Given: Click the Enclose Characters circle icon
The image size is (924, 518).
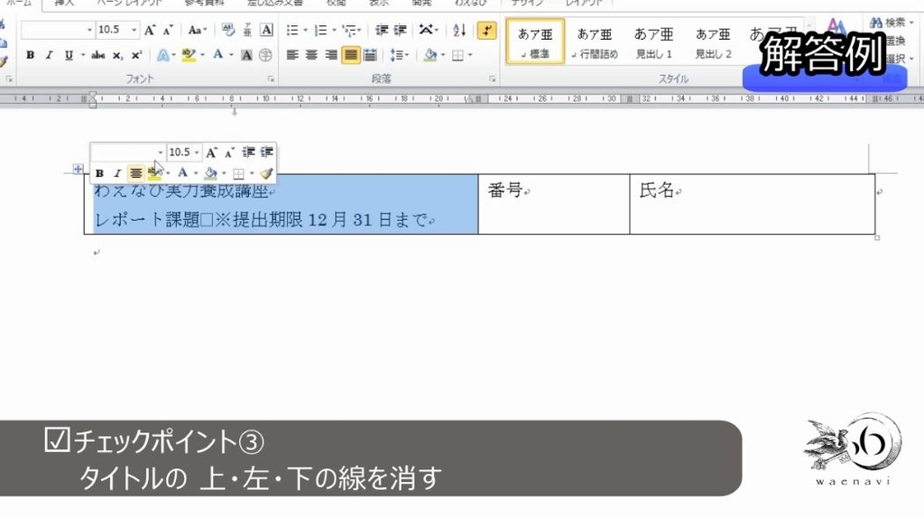Looking at the screenshot, I should click(266, 55).
